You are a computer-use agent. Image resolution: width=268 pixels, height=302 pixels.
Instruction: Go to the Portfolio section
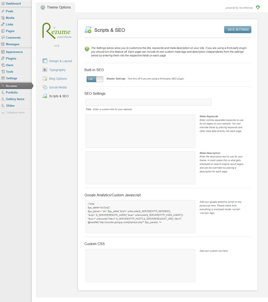point(12,92)
